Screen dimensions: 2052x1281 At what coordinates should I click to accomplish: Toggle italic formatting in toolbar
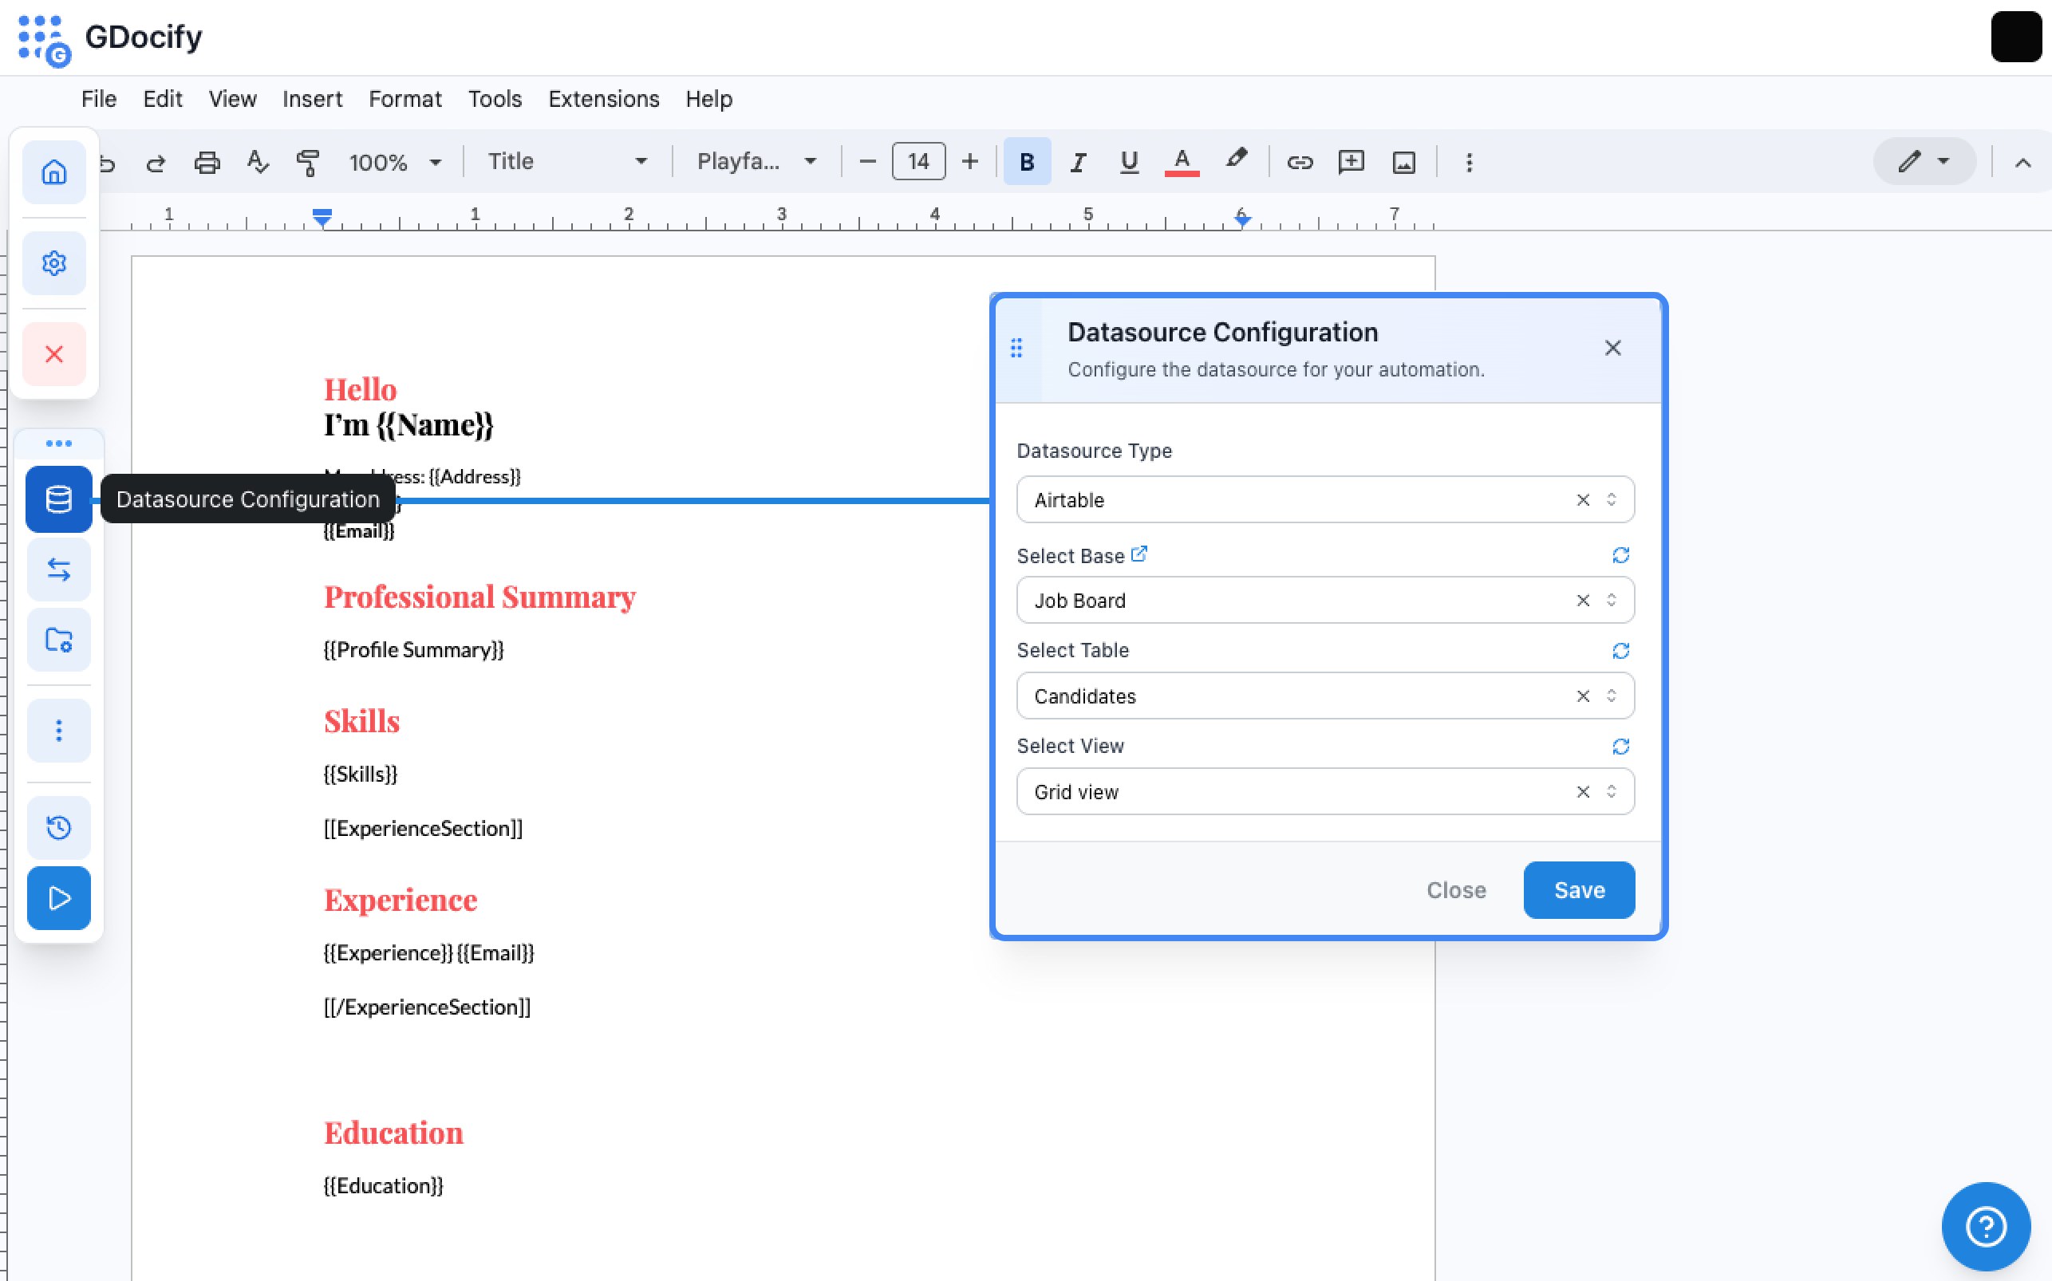point(1078,162)
